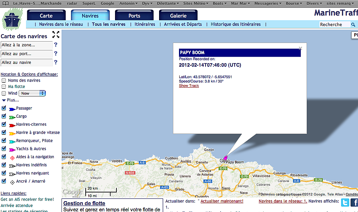Click the yellow high-speed vessel icon

click(12, 133)
